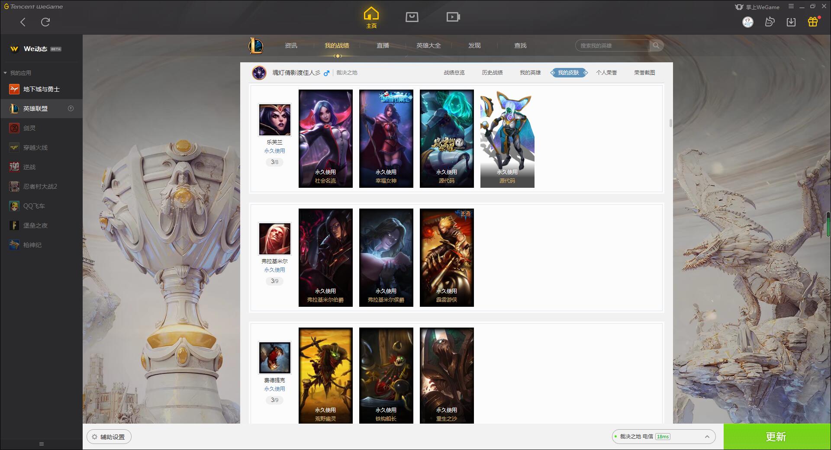Click the page vertical scrollbar thumb

[670, 123]
